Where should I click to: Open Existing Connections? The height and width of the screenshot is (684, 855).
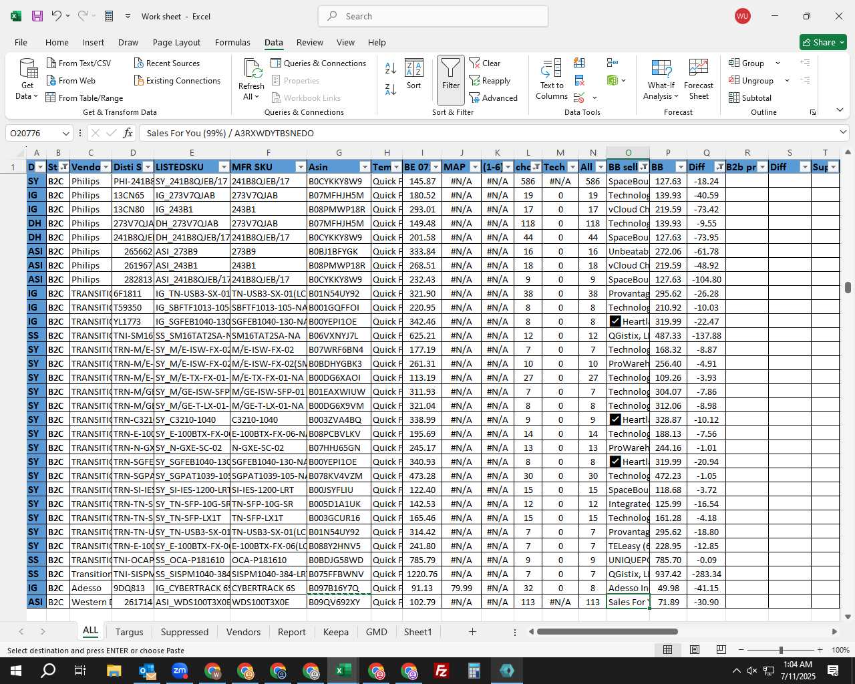pos(177,80)
